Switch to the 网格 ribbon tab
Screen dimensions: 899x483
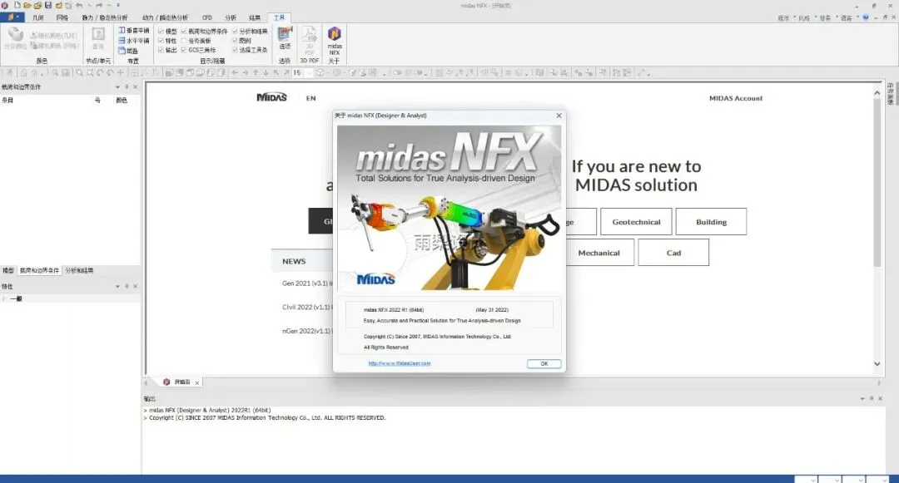[x=62, y=17]
